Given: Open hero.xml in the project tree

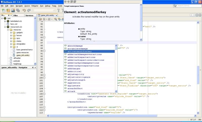Looking at the screenshot, I should click(13, 24).
